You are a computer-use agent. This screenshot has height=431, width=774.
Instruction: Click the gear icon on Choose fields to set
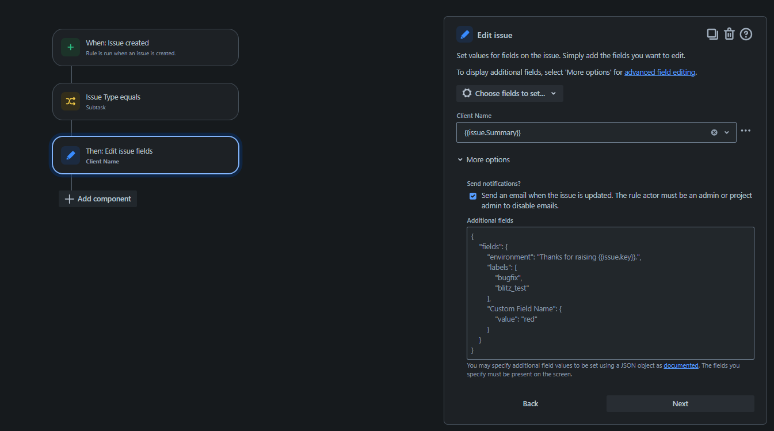point(466,93)
